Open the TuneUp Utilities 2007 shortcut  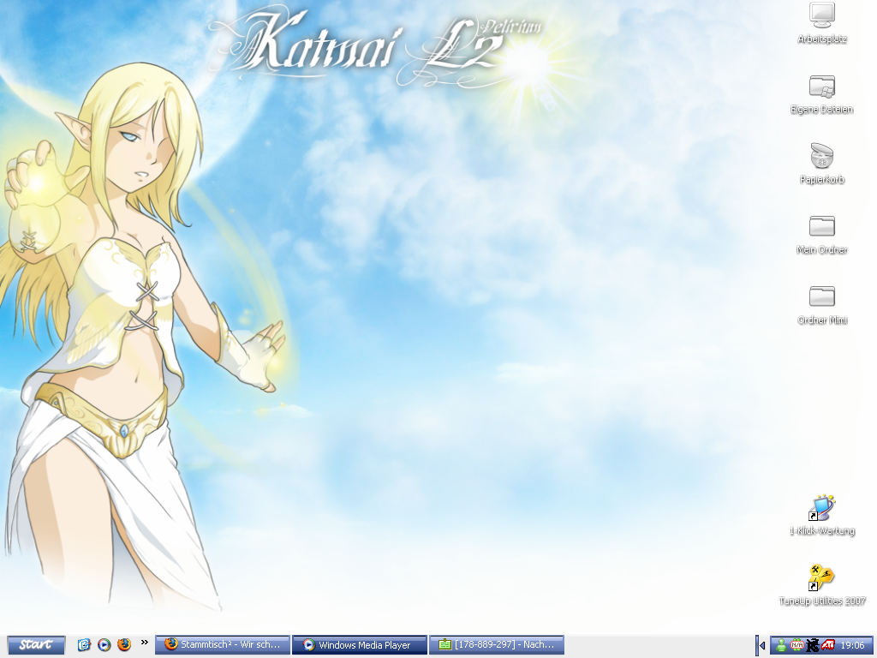pos(821,578)
